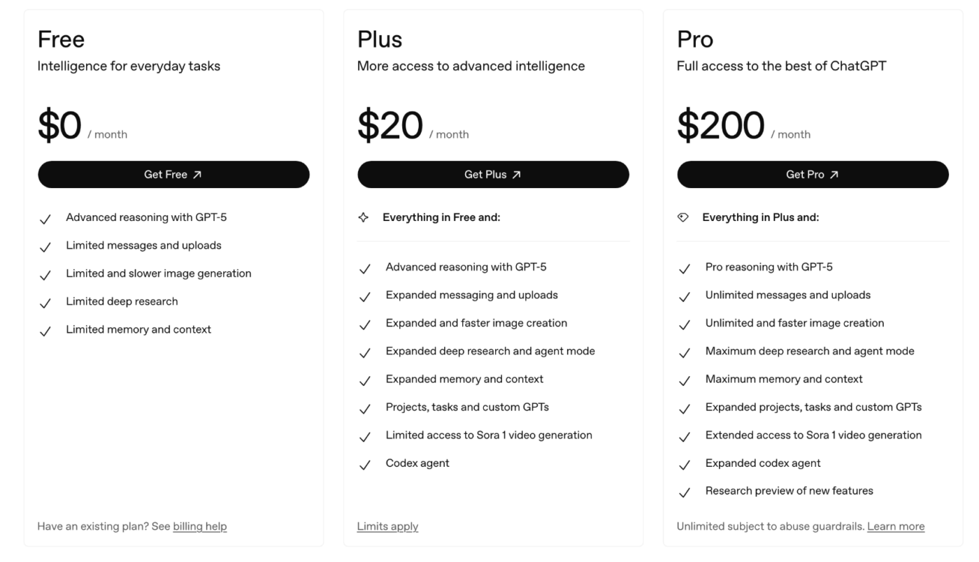Image resolution: width=979 pixels, height=562 pixels.
Task: Click the checkmark beside Research preview of new features
Action: [x=685, y=493]
